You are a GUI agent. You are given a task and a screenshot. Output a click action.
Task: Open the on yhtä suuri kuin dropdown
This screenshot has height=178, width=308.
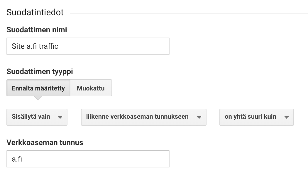point(257,117)
